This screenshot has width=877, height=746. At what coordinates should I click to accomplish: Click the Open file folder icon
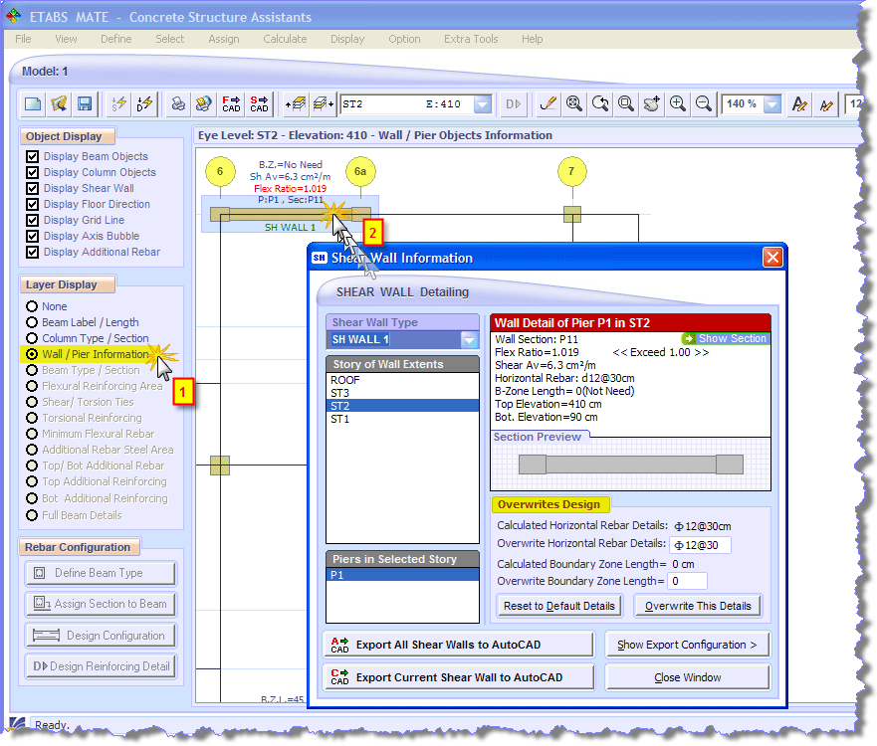coord(59,103)
